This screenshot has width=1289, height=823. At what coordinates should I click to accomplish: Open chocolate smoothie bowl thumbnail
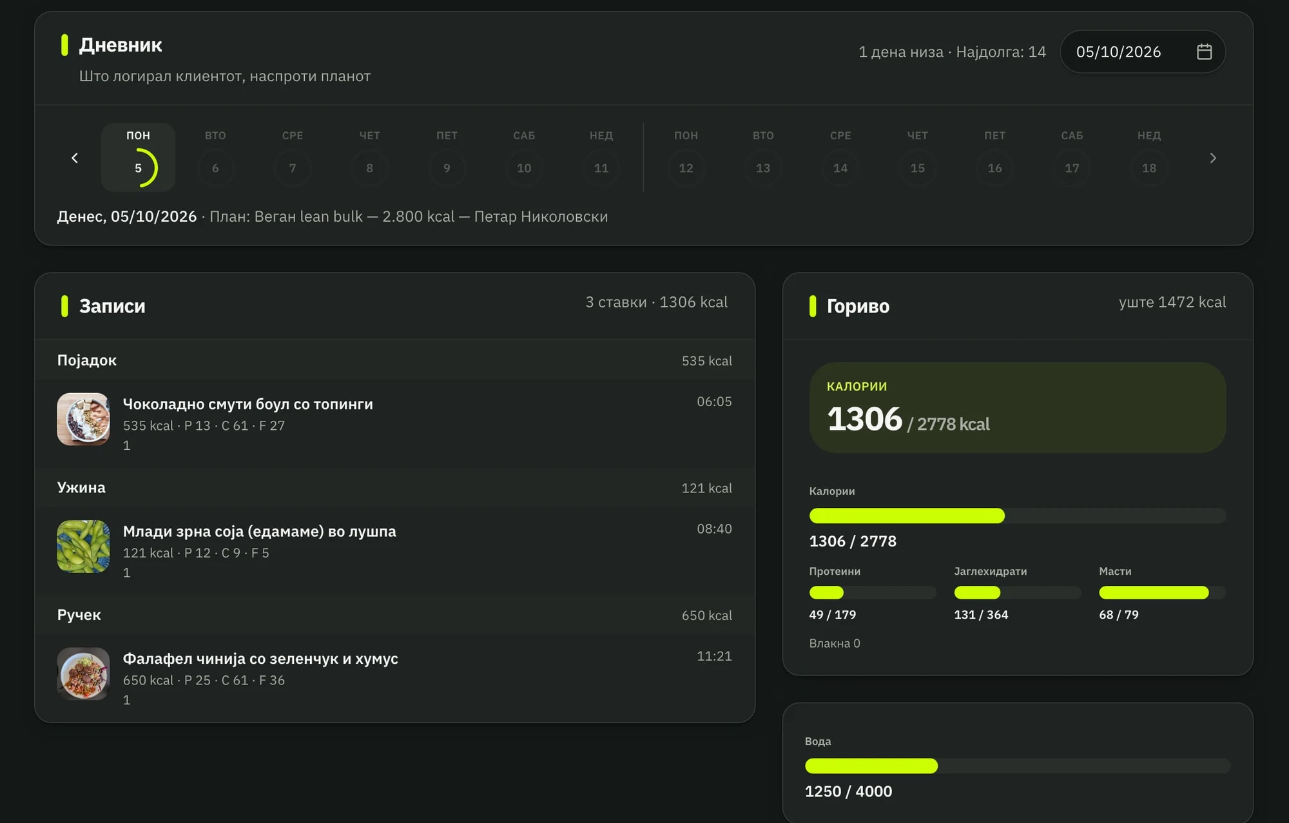83,419
